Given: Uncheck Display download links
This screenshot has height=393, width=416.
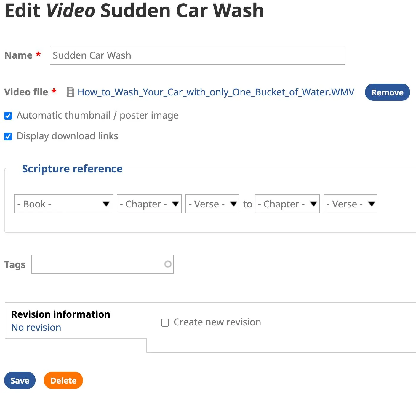Looking at the screenshot, I should (x=8, y=137).
